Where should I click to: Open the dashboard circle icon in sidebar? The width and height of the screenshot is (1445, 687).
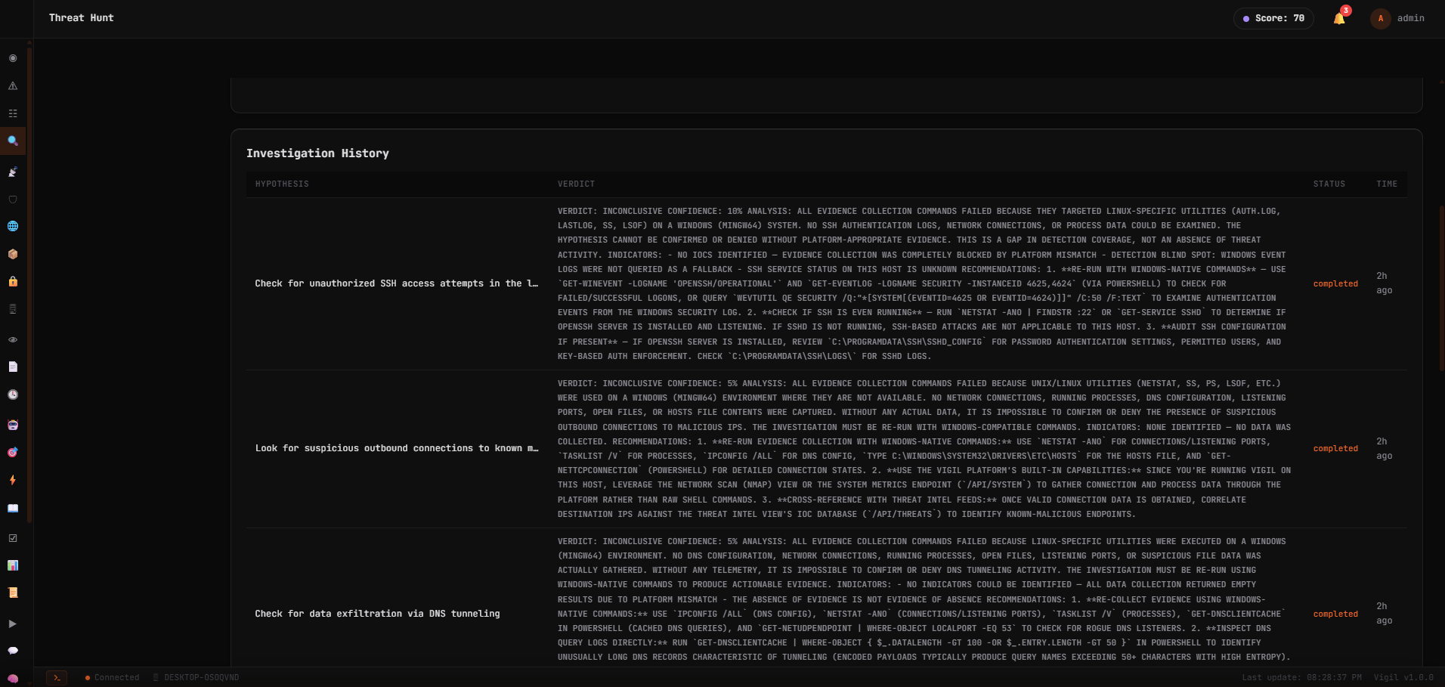click(x=13, y=58)
